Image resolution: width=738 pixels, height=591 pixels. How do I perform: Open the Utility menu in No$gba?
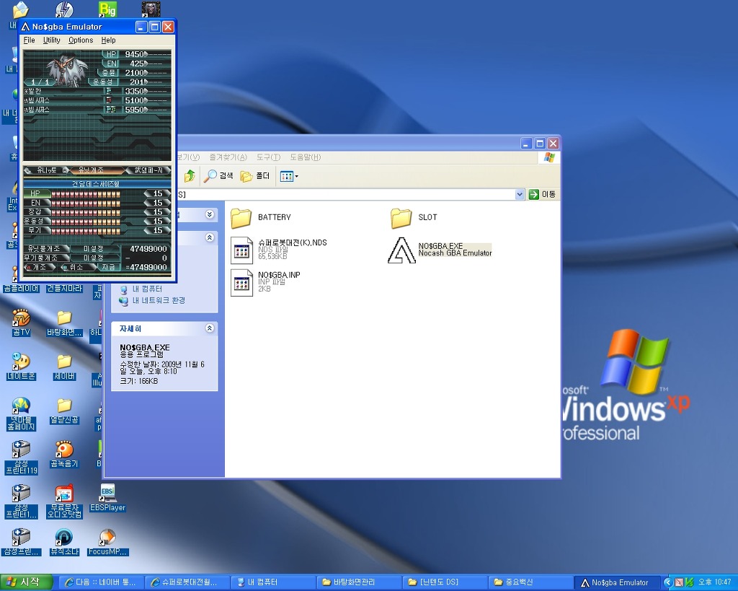coord(52,40)
